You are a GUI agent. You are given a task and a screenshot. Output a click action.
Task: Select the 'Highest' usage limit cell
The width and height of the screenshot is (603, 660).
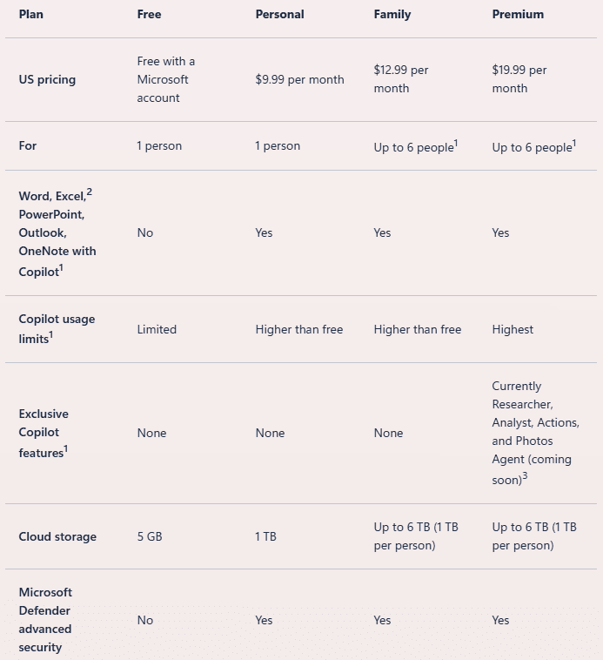point(513,329)
